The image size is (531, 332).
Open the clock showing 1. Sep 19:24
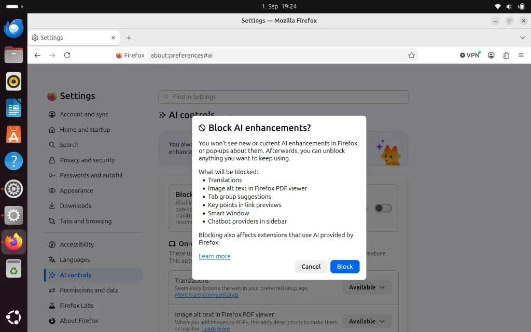279,6
